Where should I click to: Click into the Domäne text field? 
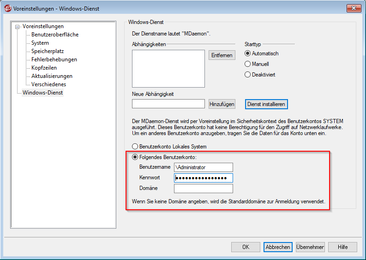[x=203, y=189]
